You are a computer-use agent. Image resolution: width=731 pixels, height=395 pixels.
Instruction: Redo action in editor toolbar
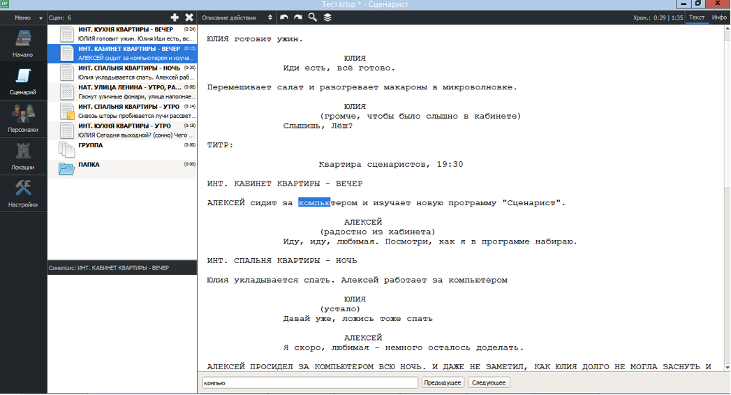[x=298, y=17]
